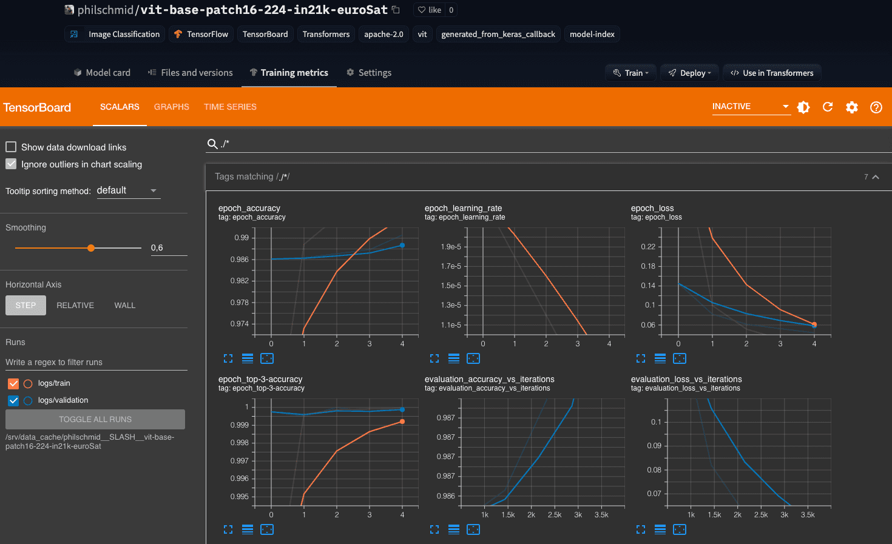Open the Train dropdown button

point(630,73)
